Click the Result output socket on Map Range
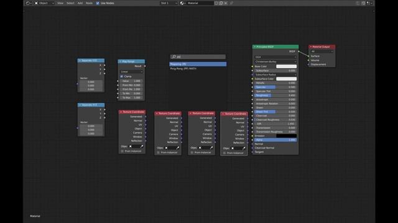The image size is (398, 223). [145, 66]
